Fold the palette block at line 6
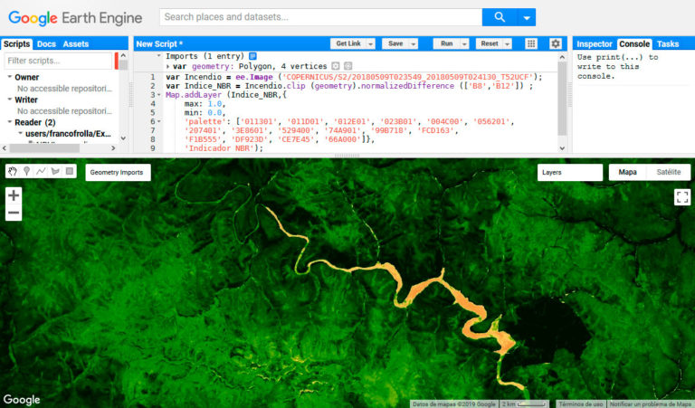Image resolution: width=695 pixels, height=408 pixels. [159, 121]
